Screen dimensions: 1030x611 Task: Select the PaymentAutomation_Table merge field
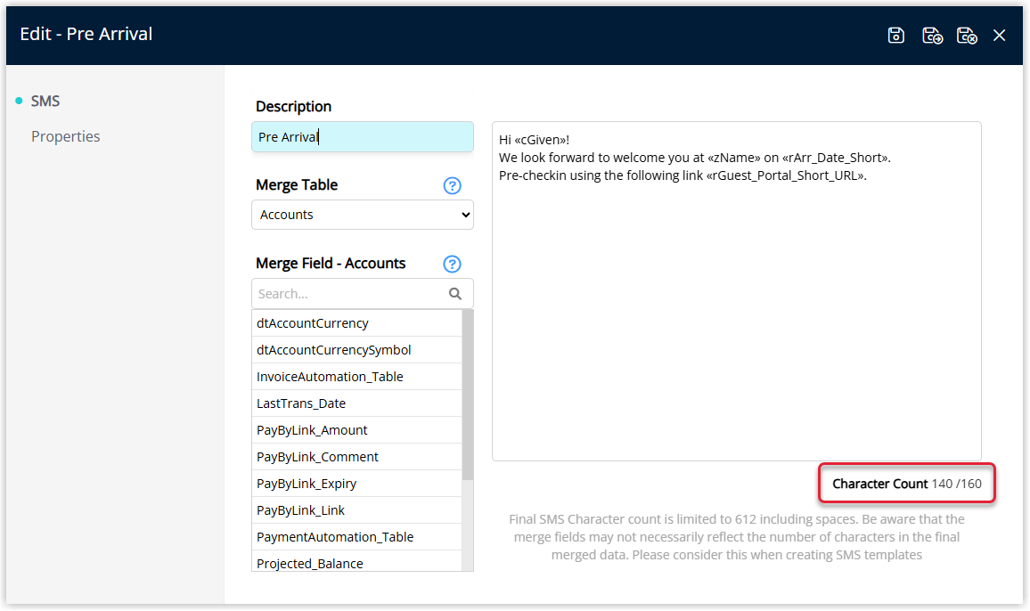click(356, 537)
